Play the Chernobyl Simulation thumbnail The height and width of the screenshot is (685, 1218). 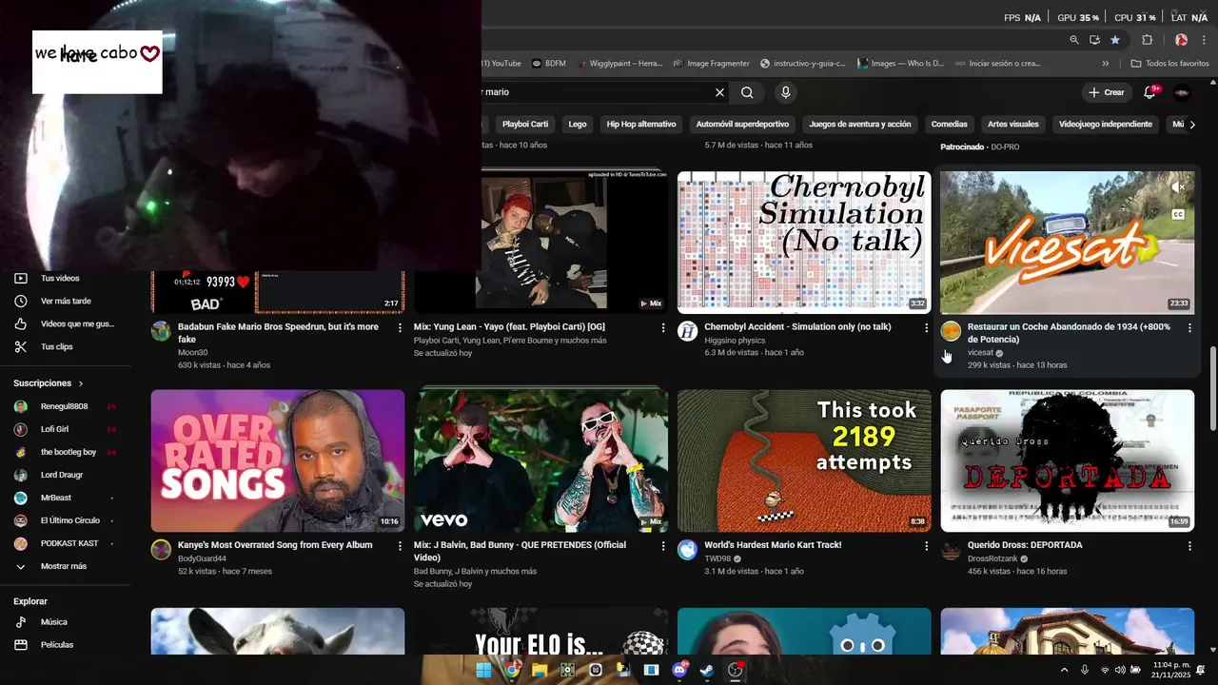tap(804, 243)
